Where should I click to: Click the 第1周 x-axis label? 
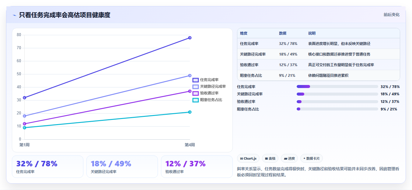(x=24, y=145)
